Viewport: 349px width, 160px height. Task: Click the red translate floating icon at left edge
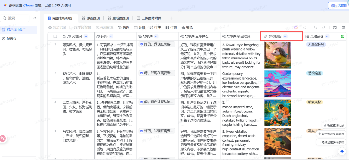point(2,139)
